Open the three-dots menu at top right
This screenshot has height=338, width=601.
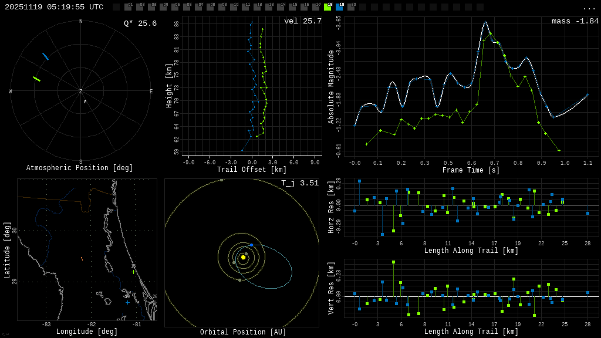589,8
